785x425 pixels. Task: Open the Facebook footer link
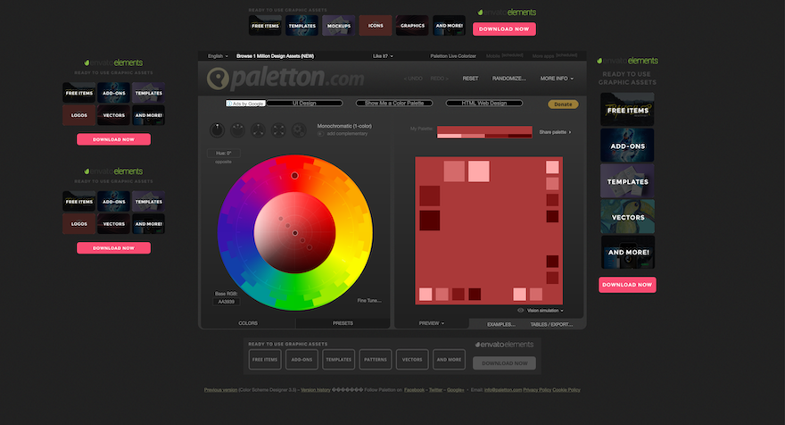tap(414, 390)
